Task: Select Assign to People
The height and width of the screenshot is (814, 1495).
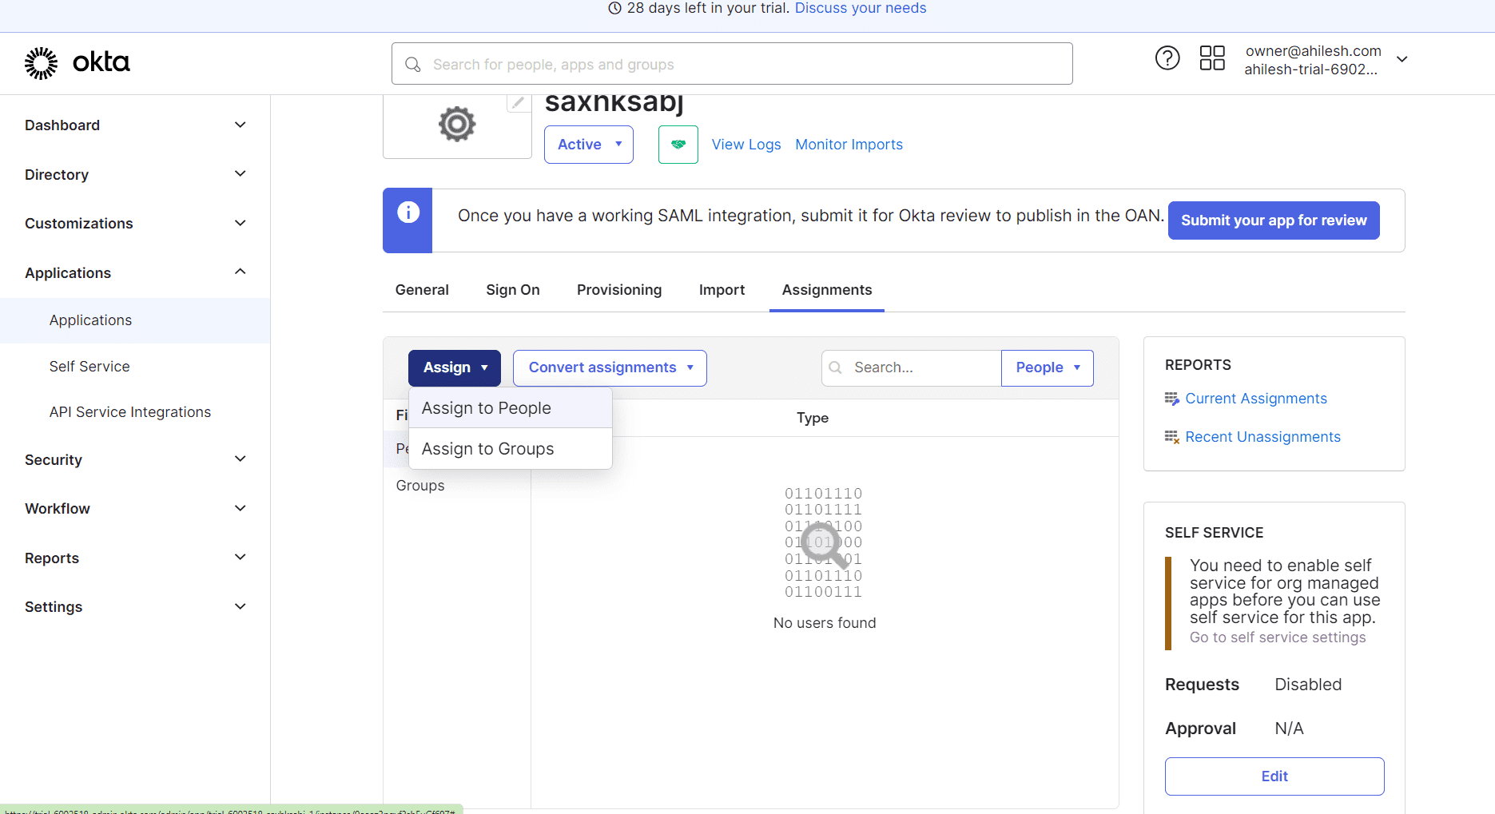Action: (511, 408)
